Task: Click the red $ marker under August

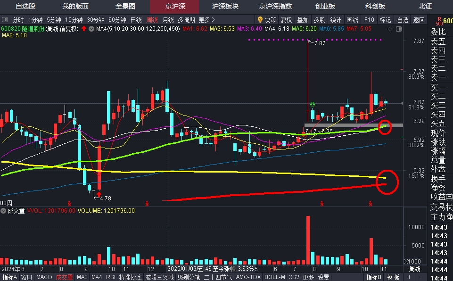Action: [69, 204]
